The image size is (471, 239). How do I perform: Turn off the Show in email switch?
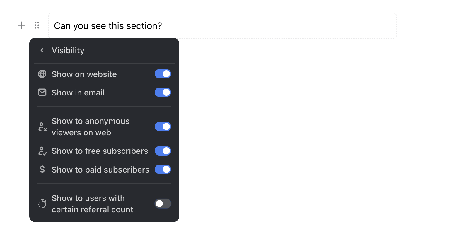pos(163,92)
